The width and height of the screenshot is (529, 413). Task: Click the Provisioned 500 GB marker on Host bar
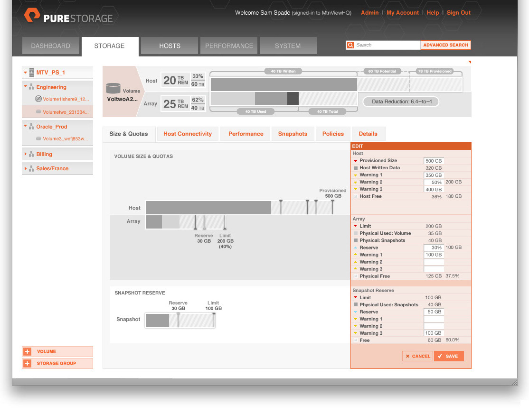332,207
